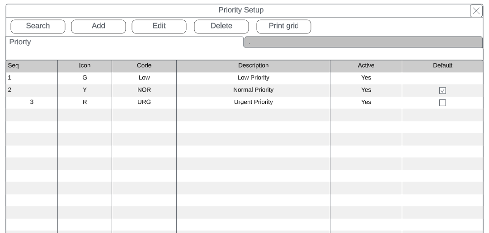Select the G icon cell for Low
The height and width of the screenshot is (233, 489).
[85, 78]
